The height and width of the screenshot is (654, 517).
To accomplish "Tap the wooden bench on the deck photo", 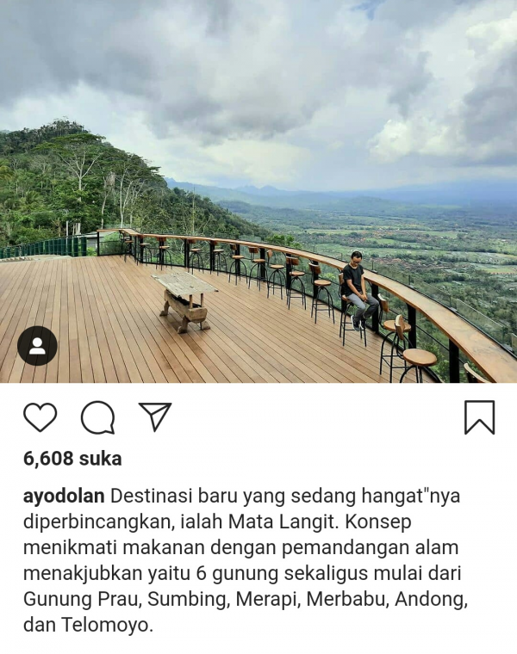I will (x=184, y=300).
